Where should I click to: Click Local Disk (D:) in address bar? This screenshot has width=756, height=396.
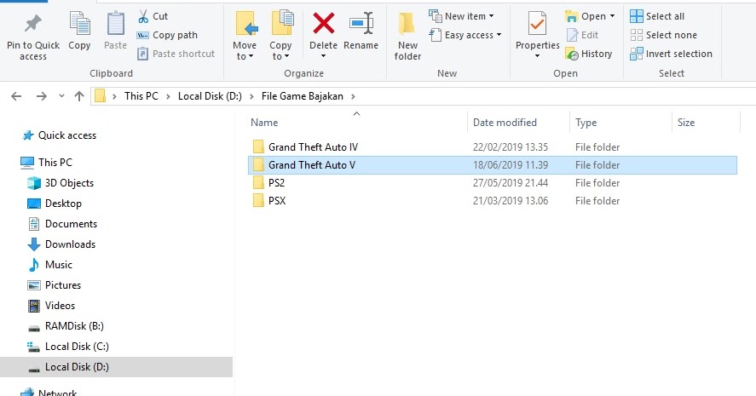point(210,96)
